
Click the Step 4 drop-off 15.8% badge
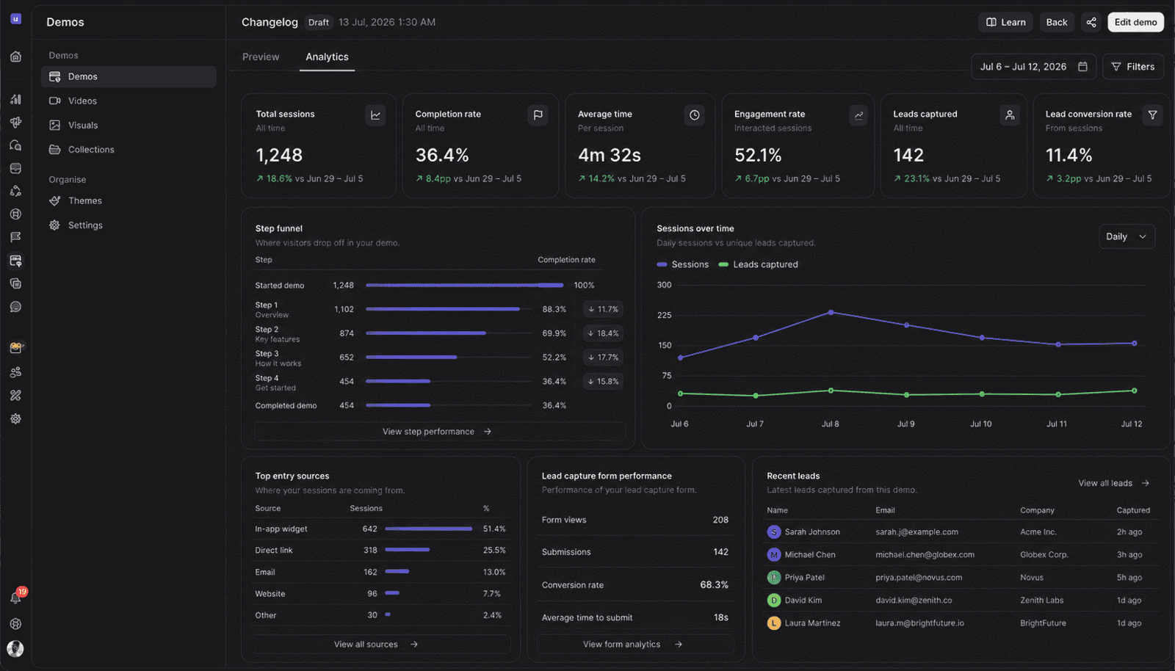coord(603,382)
